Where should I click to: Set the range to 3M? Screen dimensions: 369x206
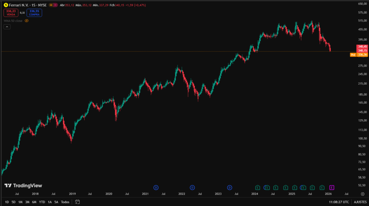pyautogui.click(x=27, y=202)
